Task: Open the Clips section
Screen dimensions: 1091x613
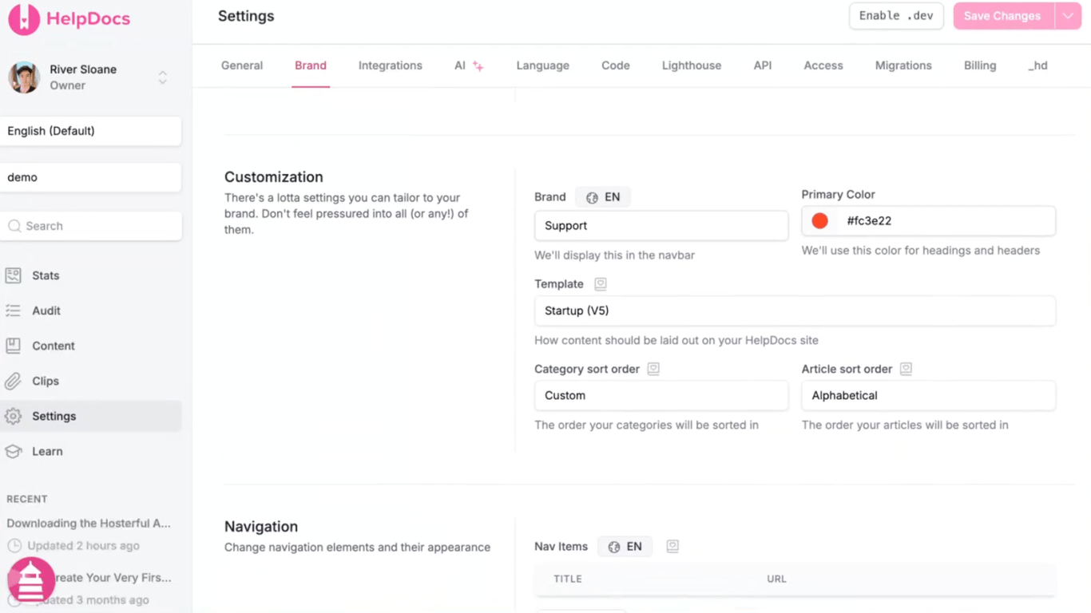Action: (46, 381)
